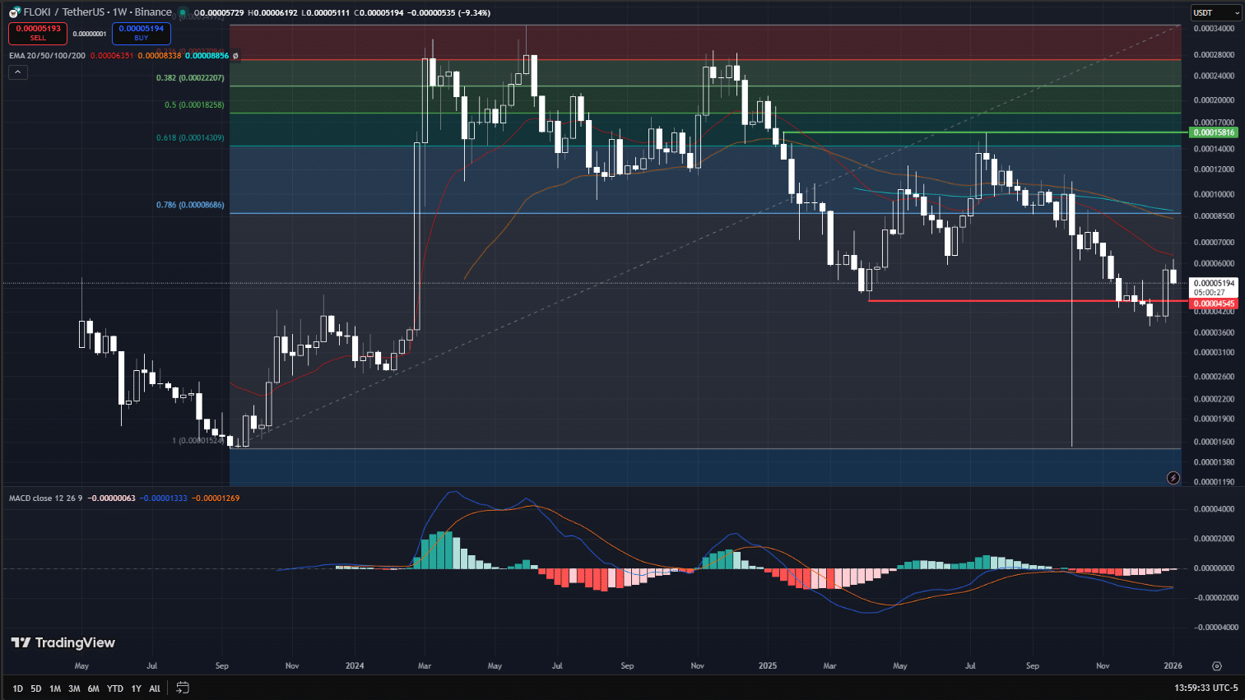The image size is (1245, 700).
Task: Open chart settings via the gear icon
Action: (1218, 665)
